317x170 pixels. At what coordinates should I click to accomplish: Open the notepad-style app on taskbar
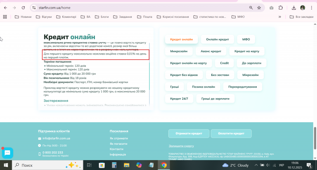click(151, 165)
